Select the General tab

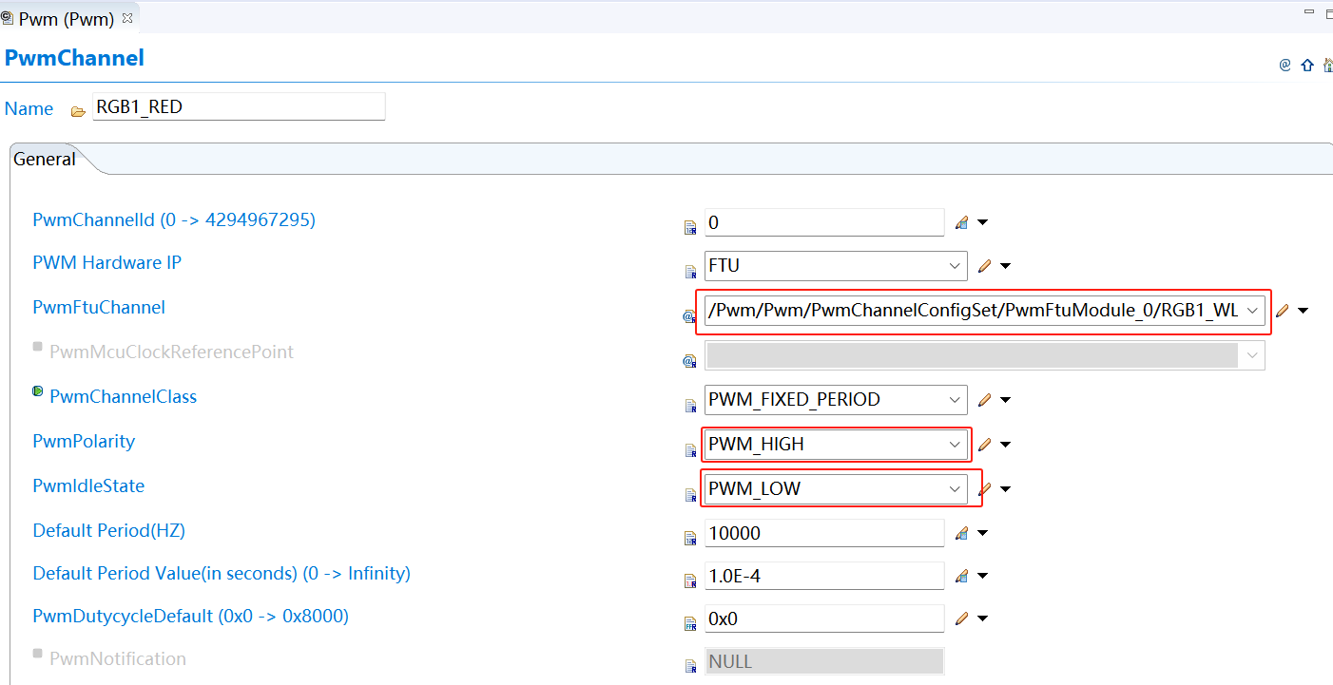click(x=45, y=160)
